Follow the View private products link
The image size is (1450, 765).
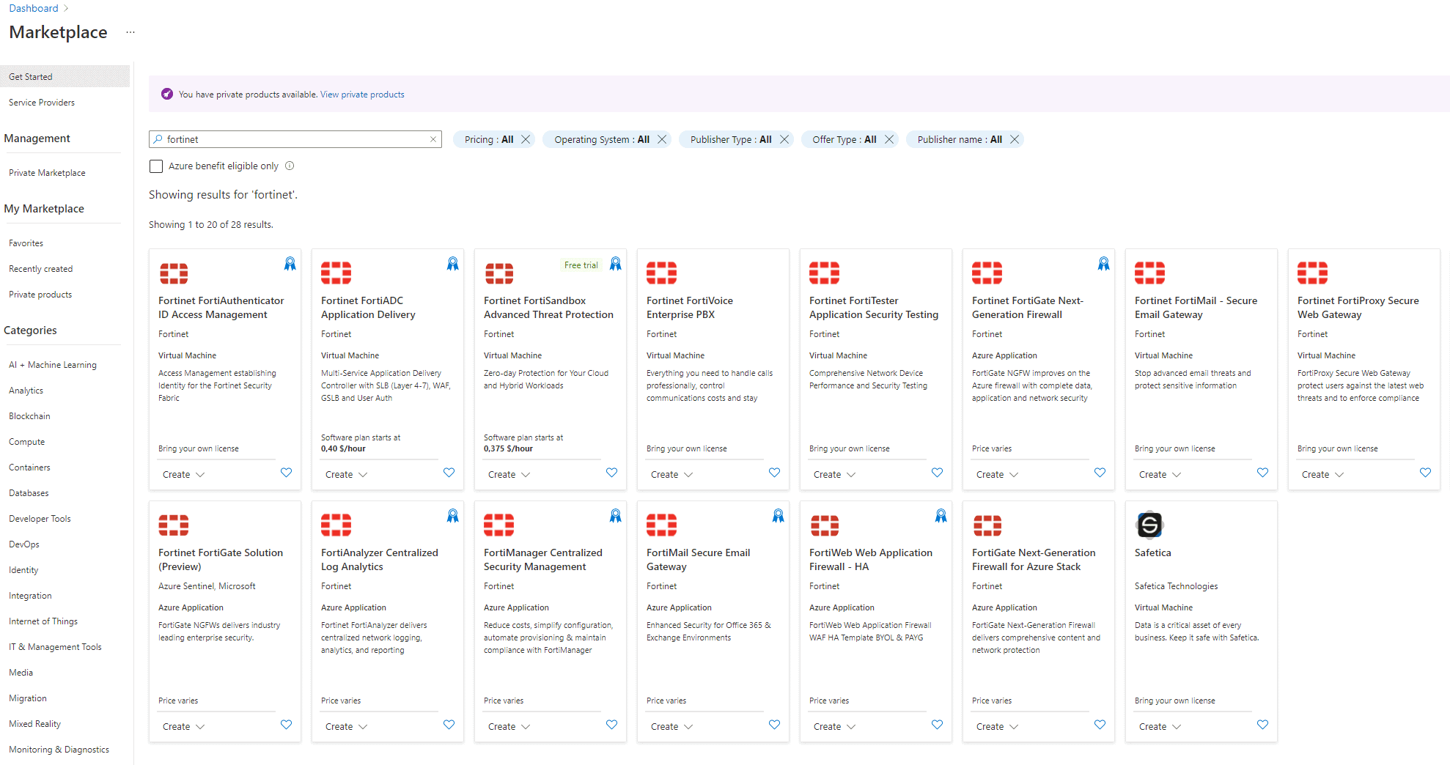pos(362,95)
